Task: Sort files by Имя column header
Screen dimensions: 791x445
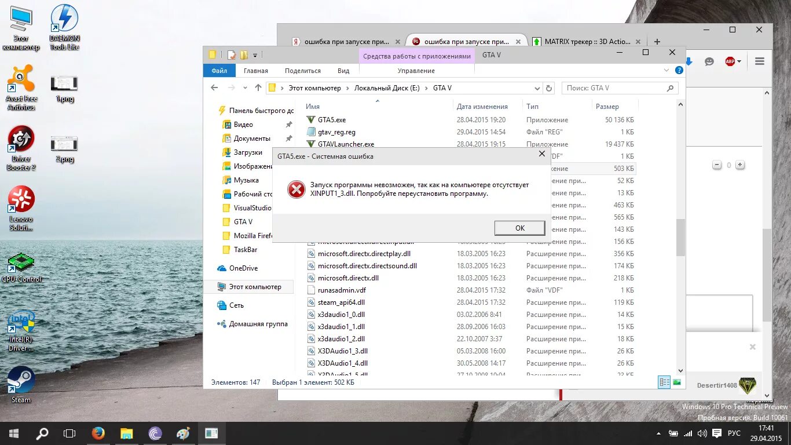Action: click(313, 107)
